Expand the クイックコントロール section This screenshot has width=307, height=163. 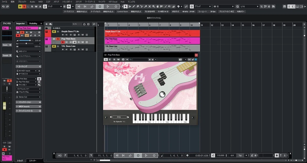click(28, 111)
